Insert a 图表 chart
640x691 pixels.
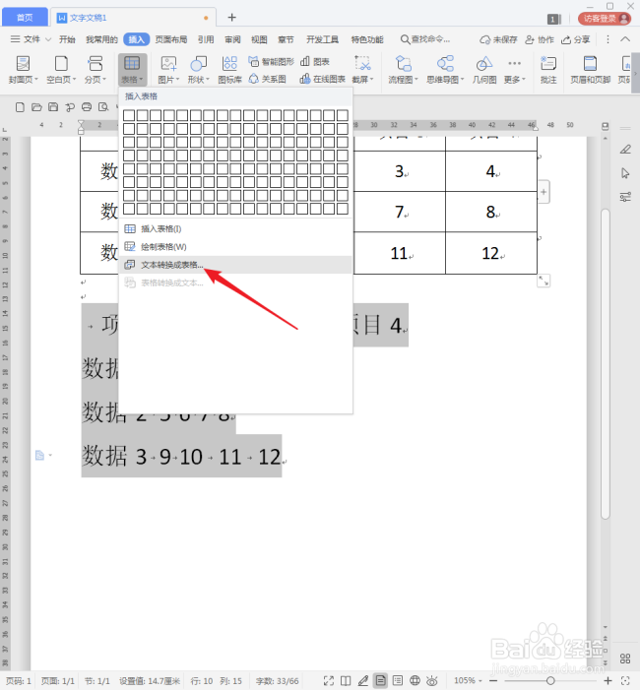click(315, 61)
